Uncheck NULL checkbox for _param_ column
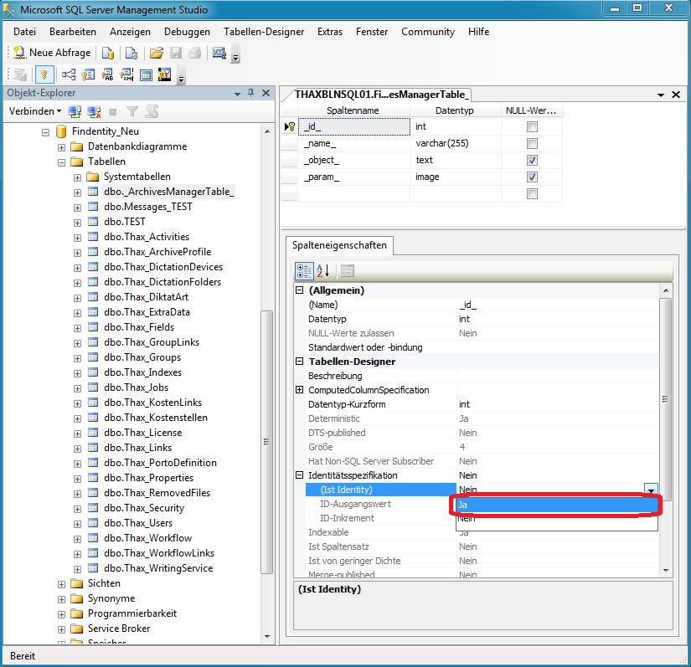This screenshot has width=691, height=667. [x=532, y=177]
